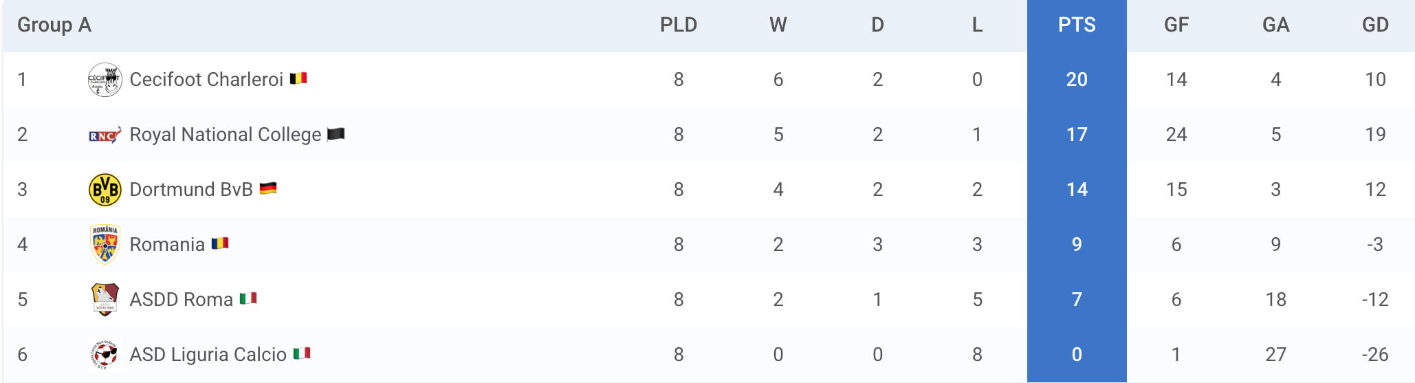Click Romanian flag beside Romania
The height and width of the screenshot is (383, 1415).
pos(220,243)
